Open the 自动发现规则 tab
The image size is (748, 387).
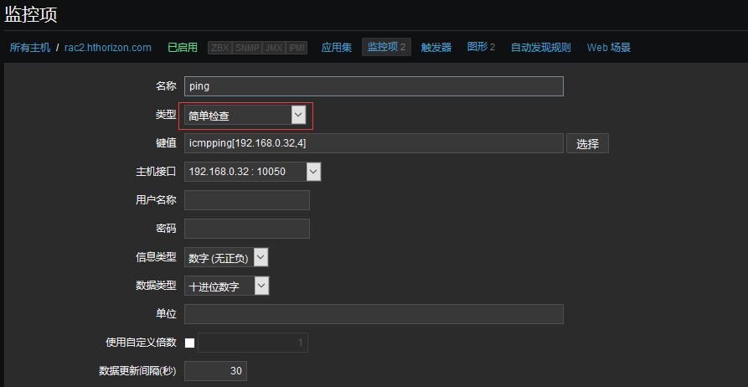point(541,48)
